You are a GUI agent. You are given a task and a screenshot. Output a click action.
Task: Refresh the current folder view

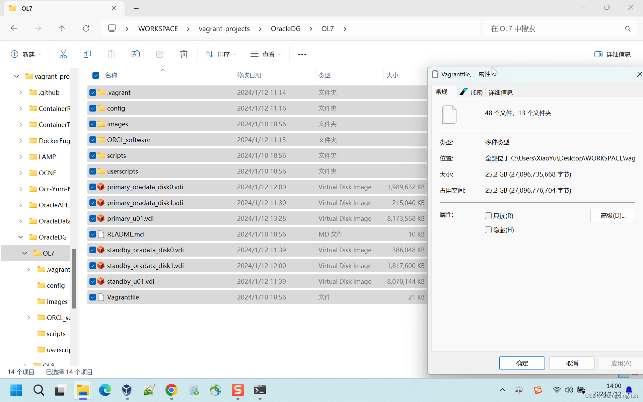click(86, 28)
